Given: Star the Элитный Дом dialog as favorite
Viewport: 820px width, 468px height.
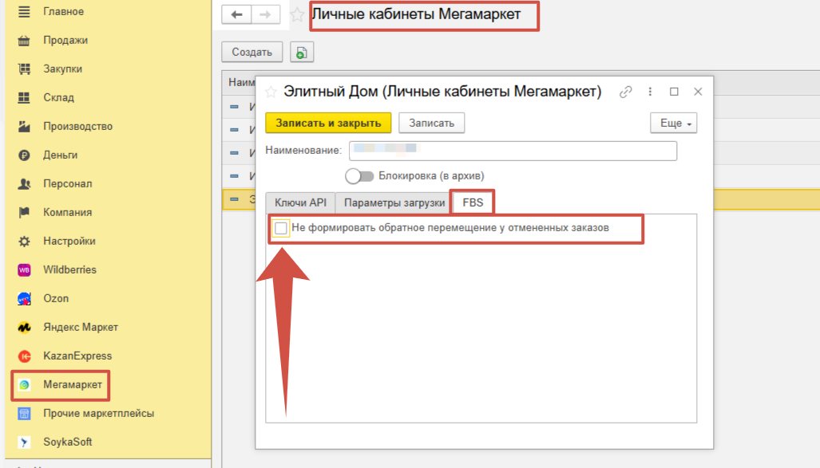Looking at the screenshot, I should tap(271, 92).
